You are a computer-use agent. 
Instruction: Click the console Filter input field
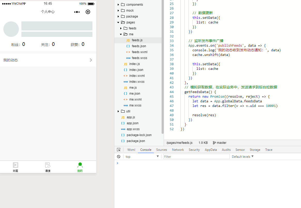click(196, 156)
